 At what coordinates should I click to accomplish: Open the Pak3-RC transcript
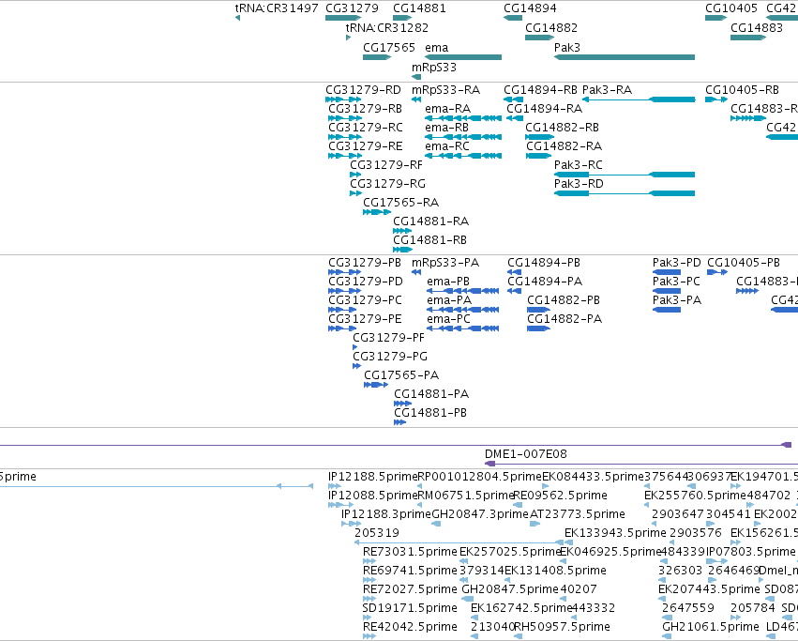coord(625,175)
